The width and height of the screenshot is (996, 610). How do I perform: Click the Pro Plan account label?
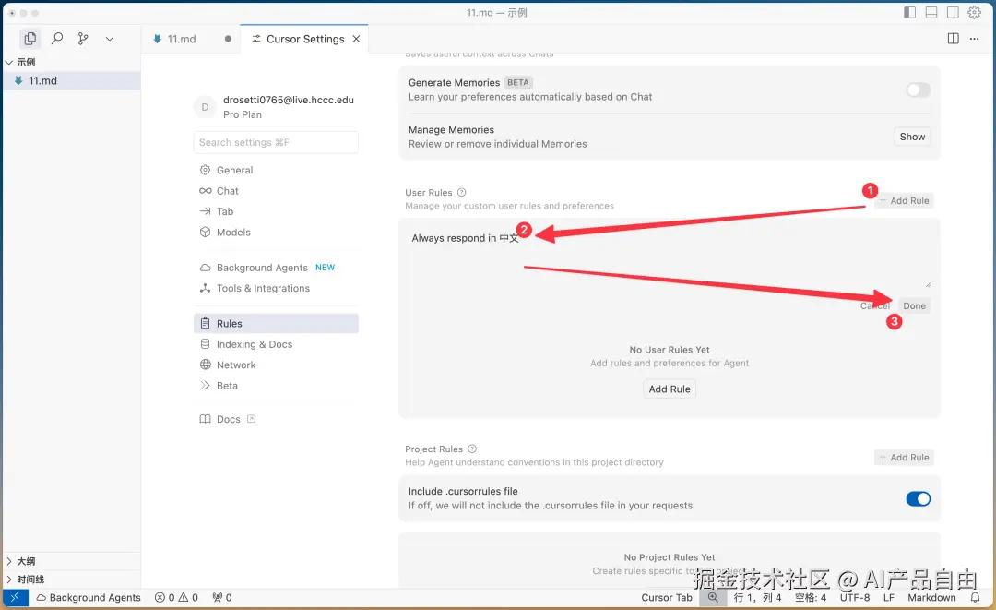[x=242, y=115]
